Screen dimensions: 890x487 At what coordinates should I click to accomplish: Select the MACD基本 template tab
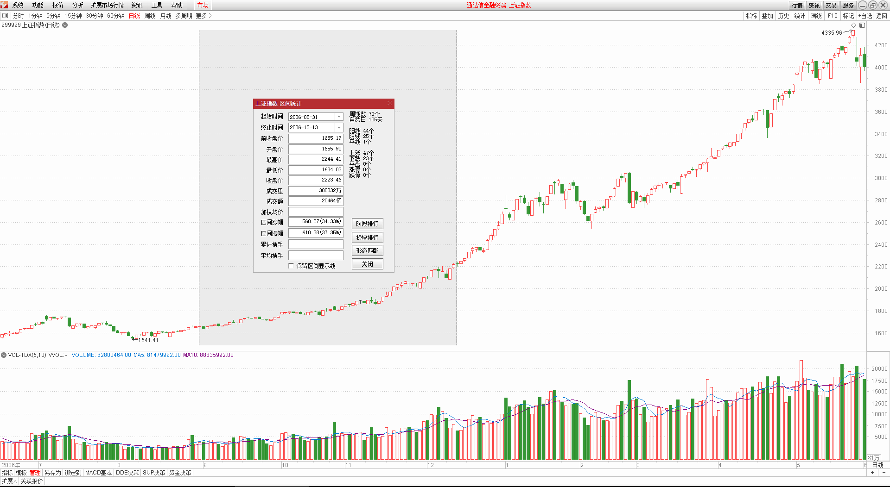tap(98, 473)
